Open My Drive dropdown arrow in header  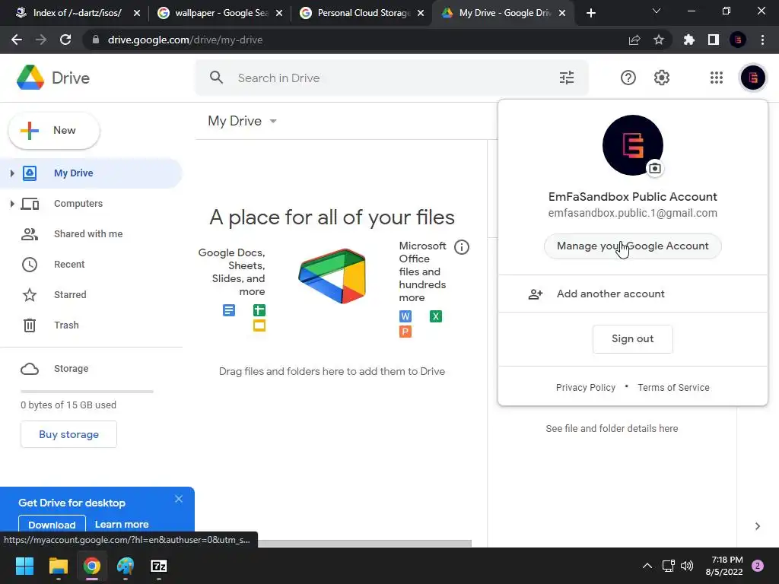[273, 121]
